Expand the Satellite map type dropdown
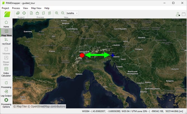187x114 pixels. pyautogui.click(x=72, y=13)
